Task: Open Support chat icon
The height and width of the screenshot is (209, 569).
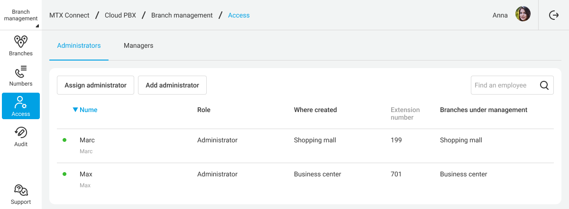Action: tap(21, 190)
